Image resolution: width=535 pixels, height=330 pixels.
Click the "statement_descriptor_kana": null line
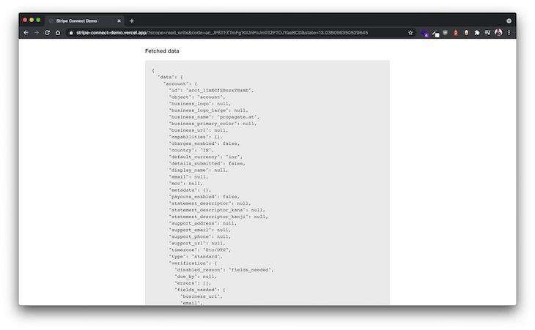pos(217,210)
